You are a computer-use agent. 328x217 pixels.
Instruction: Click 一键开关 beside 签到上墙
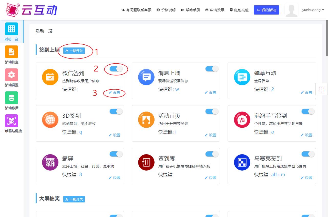pos(74,51)
